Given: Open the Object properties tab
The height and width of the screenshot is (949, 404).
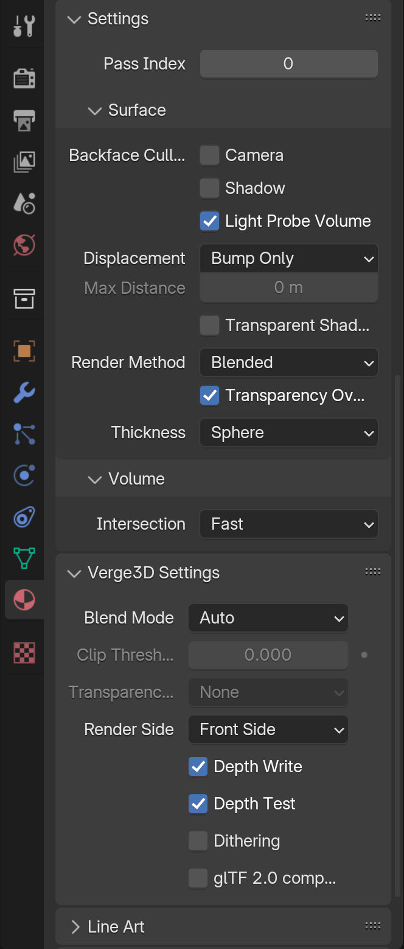Looking at the screenshot, I should click(24, 351).
